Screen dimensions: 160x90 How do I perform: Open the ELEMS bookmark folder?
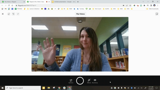106,9
